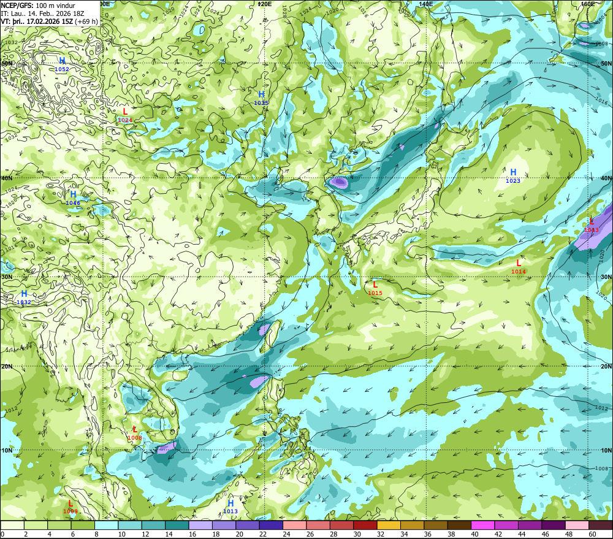Pick the green legend swatch between 6 and 8
The height and width of the screenshot is (539, 613).
click(83, 525)
